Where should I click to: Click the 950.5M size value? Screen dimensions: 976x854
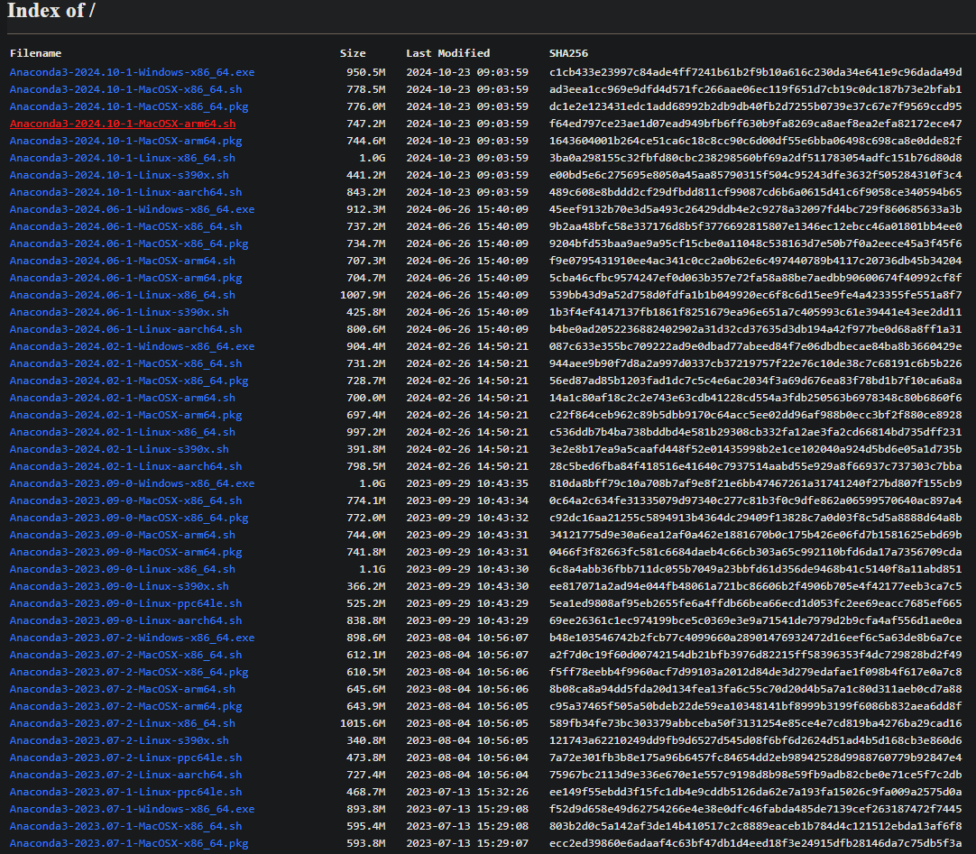[x=366, y=72]
